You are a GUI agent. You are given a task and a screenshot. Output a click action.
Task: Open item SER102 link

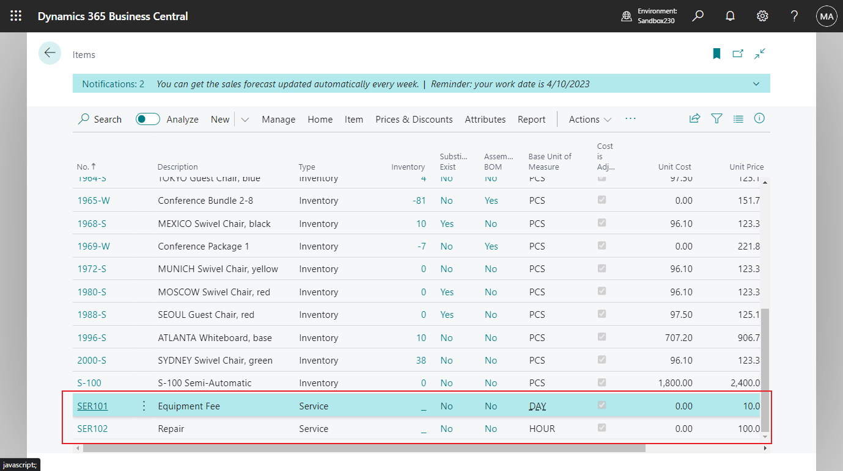point(92,429)
